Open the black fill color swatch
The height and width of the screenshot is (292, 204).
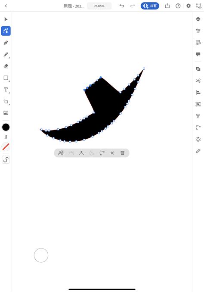click(6, 127)
